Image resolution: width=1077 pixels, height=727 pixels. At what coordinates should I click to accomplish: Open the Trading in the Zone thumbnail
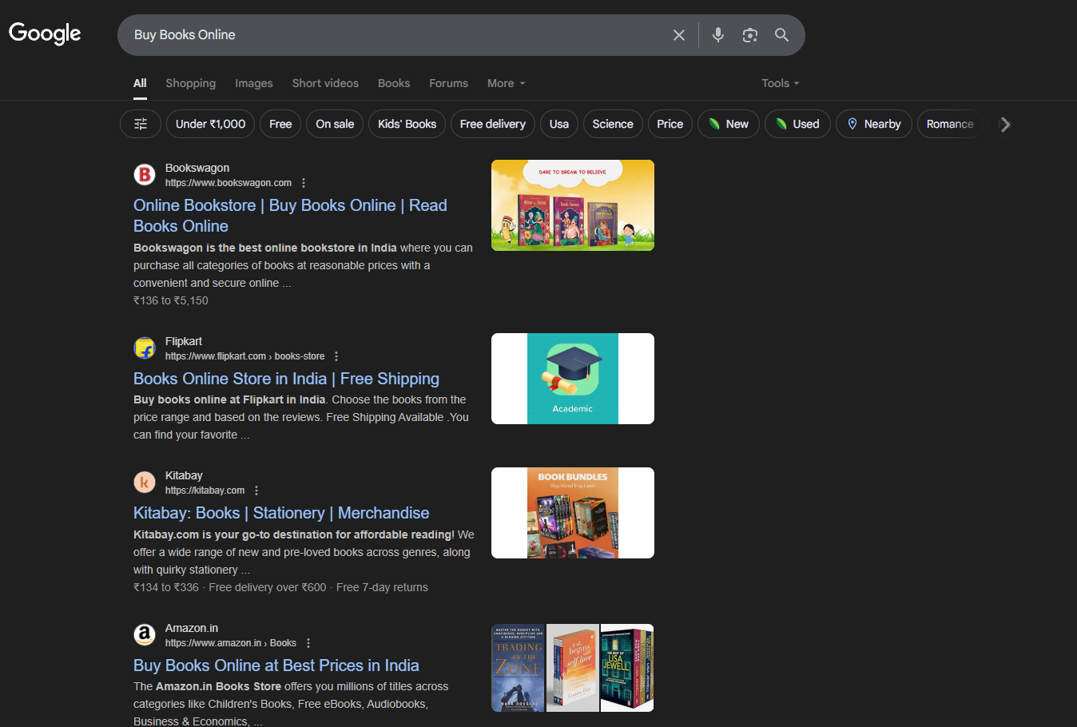pyautogui.click(x=518, y=668)
